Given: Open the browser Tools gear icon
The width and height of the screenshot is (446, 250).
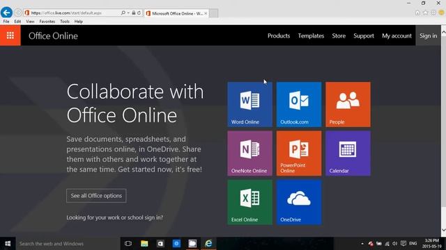Looking at the screenshot, I should tap(433, 12).
